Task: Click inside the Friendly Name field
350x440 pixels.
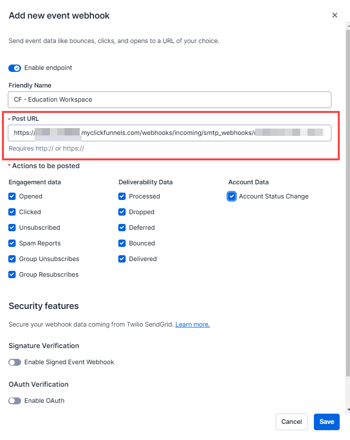Action: (170, 99)
